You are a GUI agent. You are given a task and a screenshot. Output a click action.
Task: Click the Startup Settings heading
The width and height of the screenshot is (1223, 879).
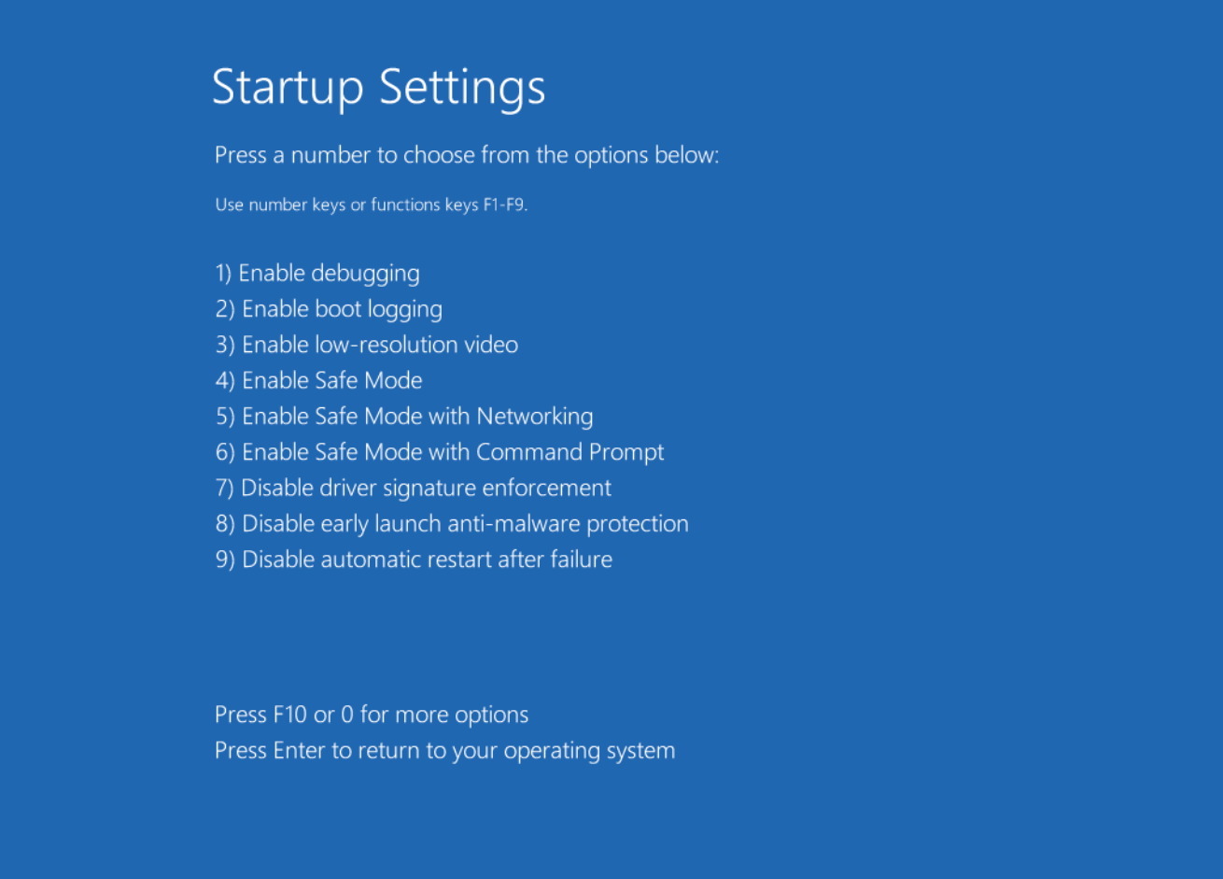(378, 88)
